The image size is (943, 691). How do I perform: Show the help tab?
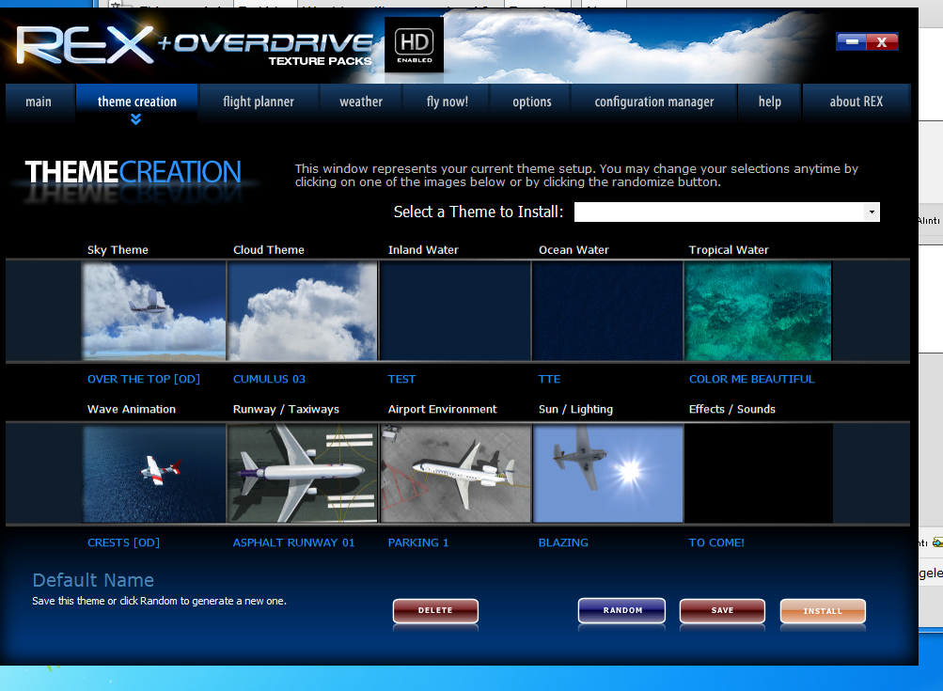coord(770,102)
